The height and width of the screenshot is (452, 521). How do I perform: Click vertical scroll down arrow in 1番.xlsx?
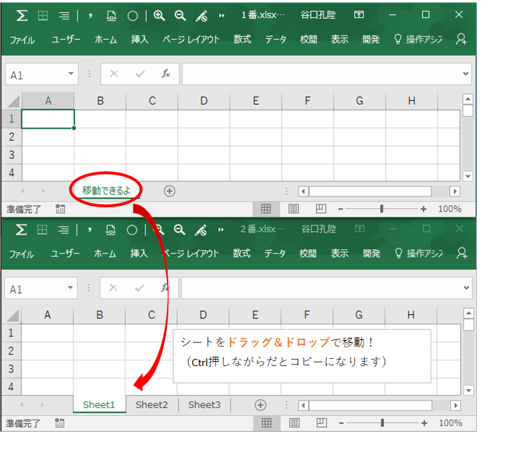click(x=468, y=176)
